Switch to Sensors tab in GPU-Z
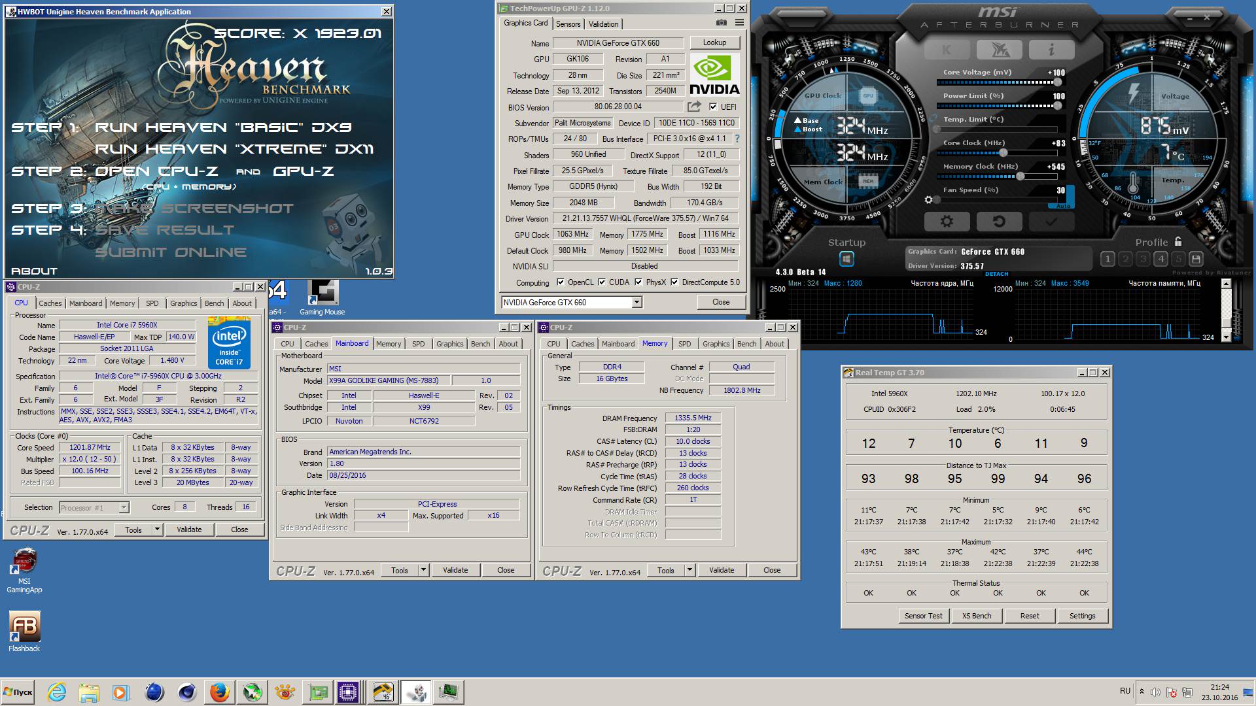 point(568,24)
